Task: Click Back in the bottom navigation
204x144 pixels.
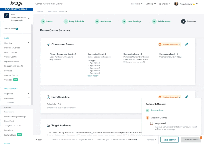Action: (x=39, y=139)
